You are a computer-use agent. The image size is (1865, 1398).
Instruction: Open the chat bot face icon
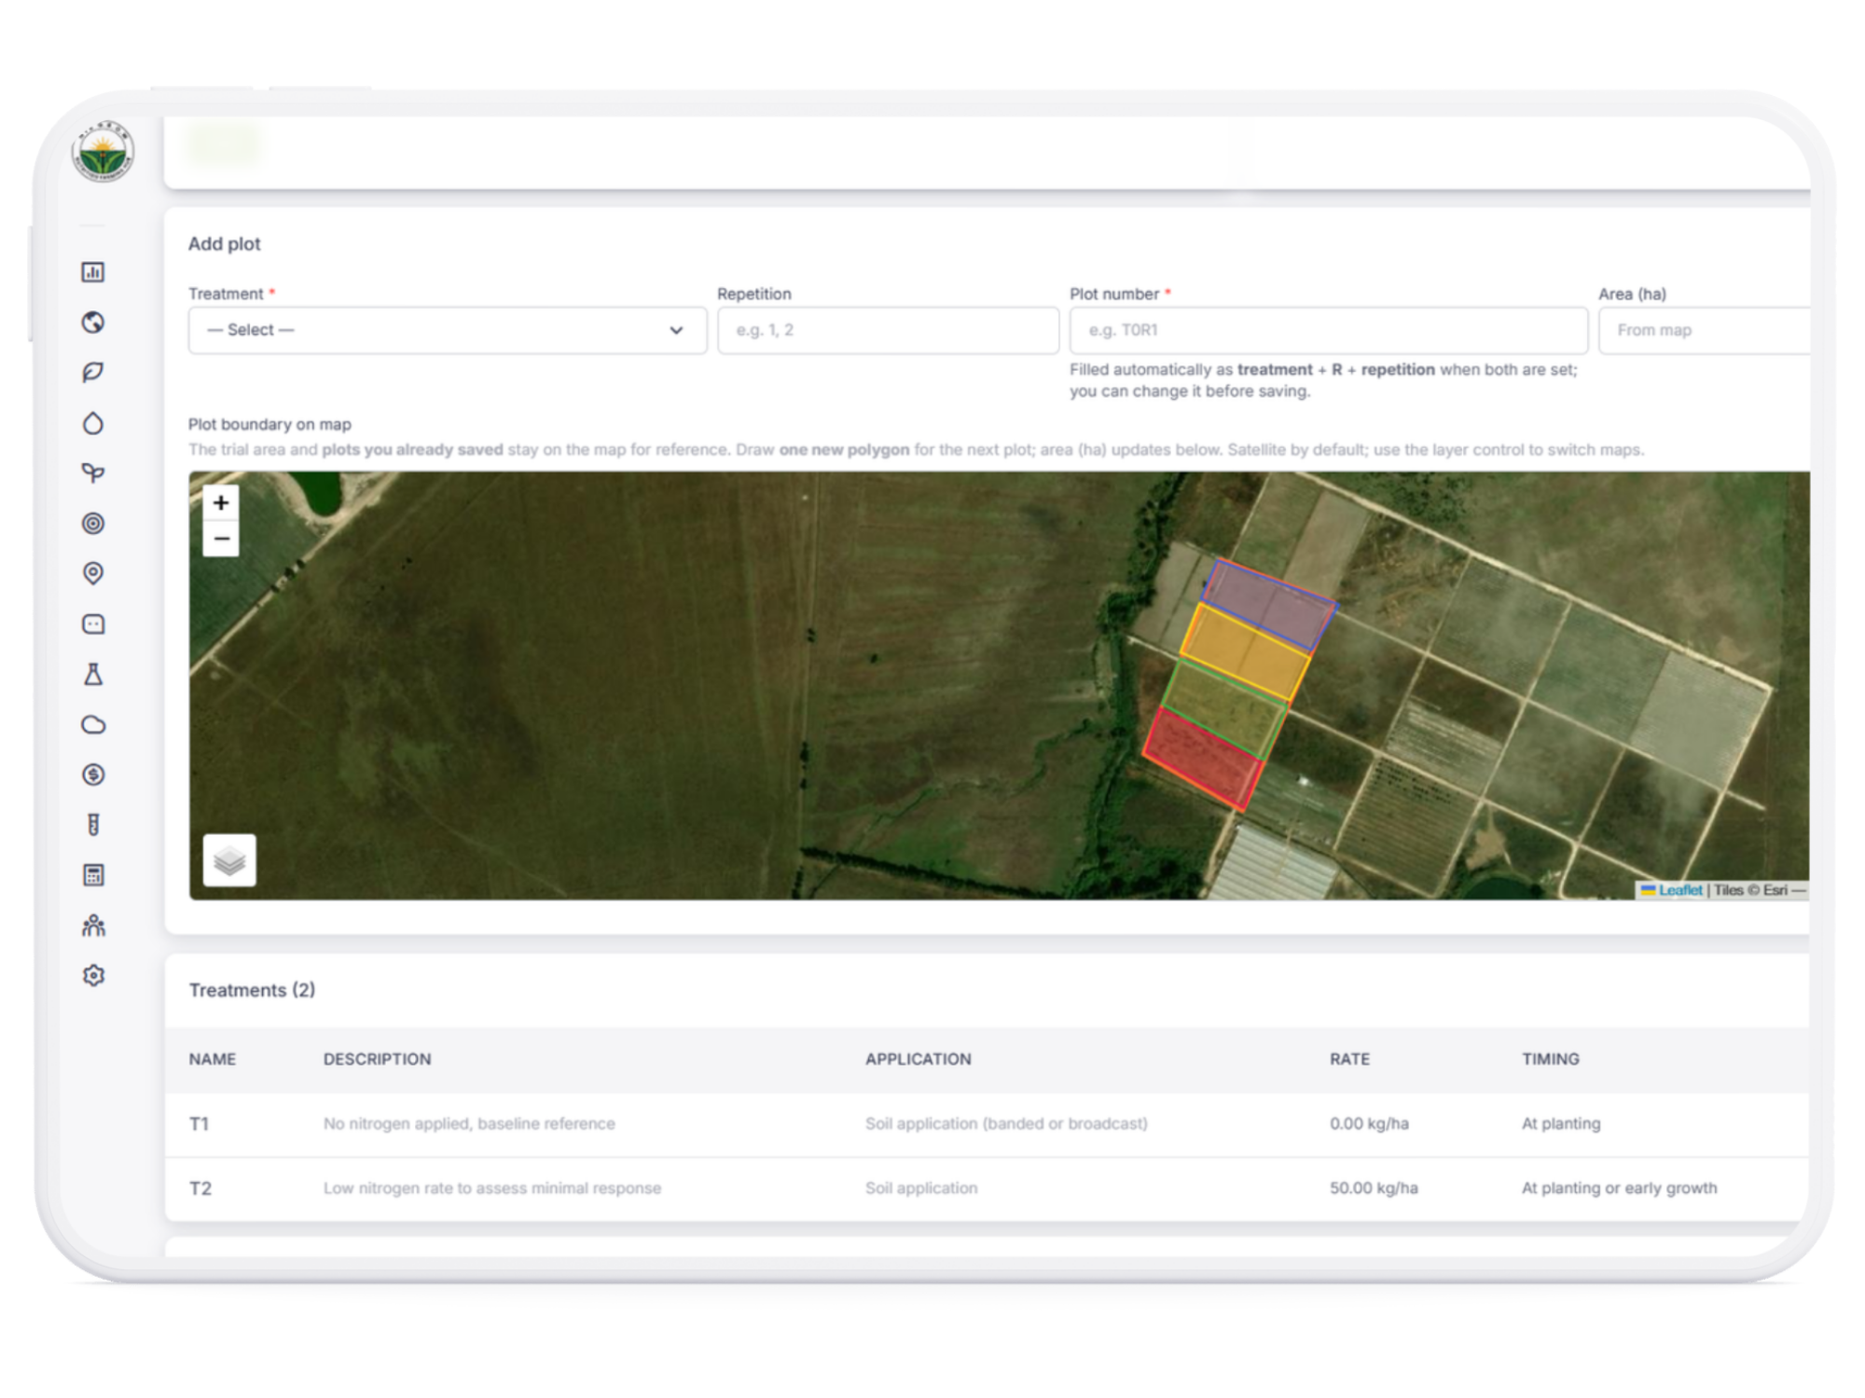point(93,624)
